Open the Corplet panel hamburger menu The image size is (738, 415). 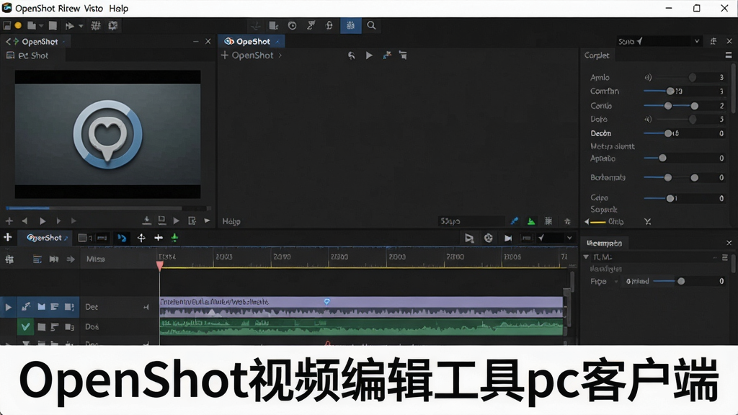pos(729,55)
